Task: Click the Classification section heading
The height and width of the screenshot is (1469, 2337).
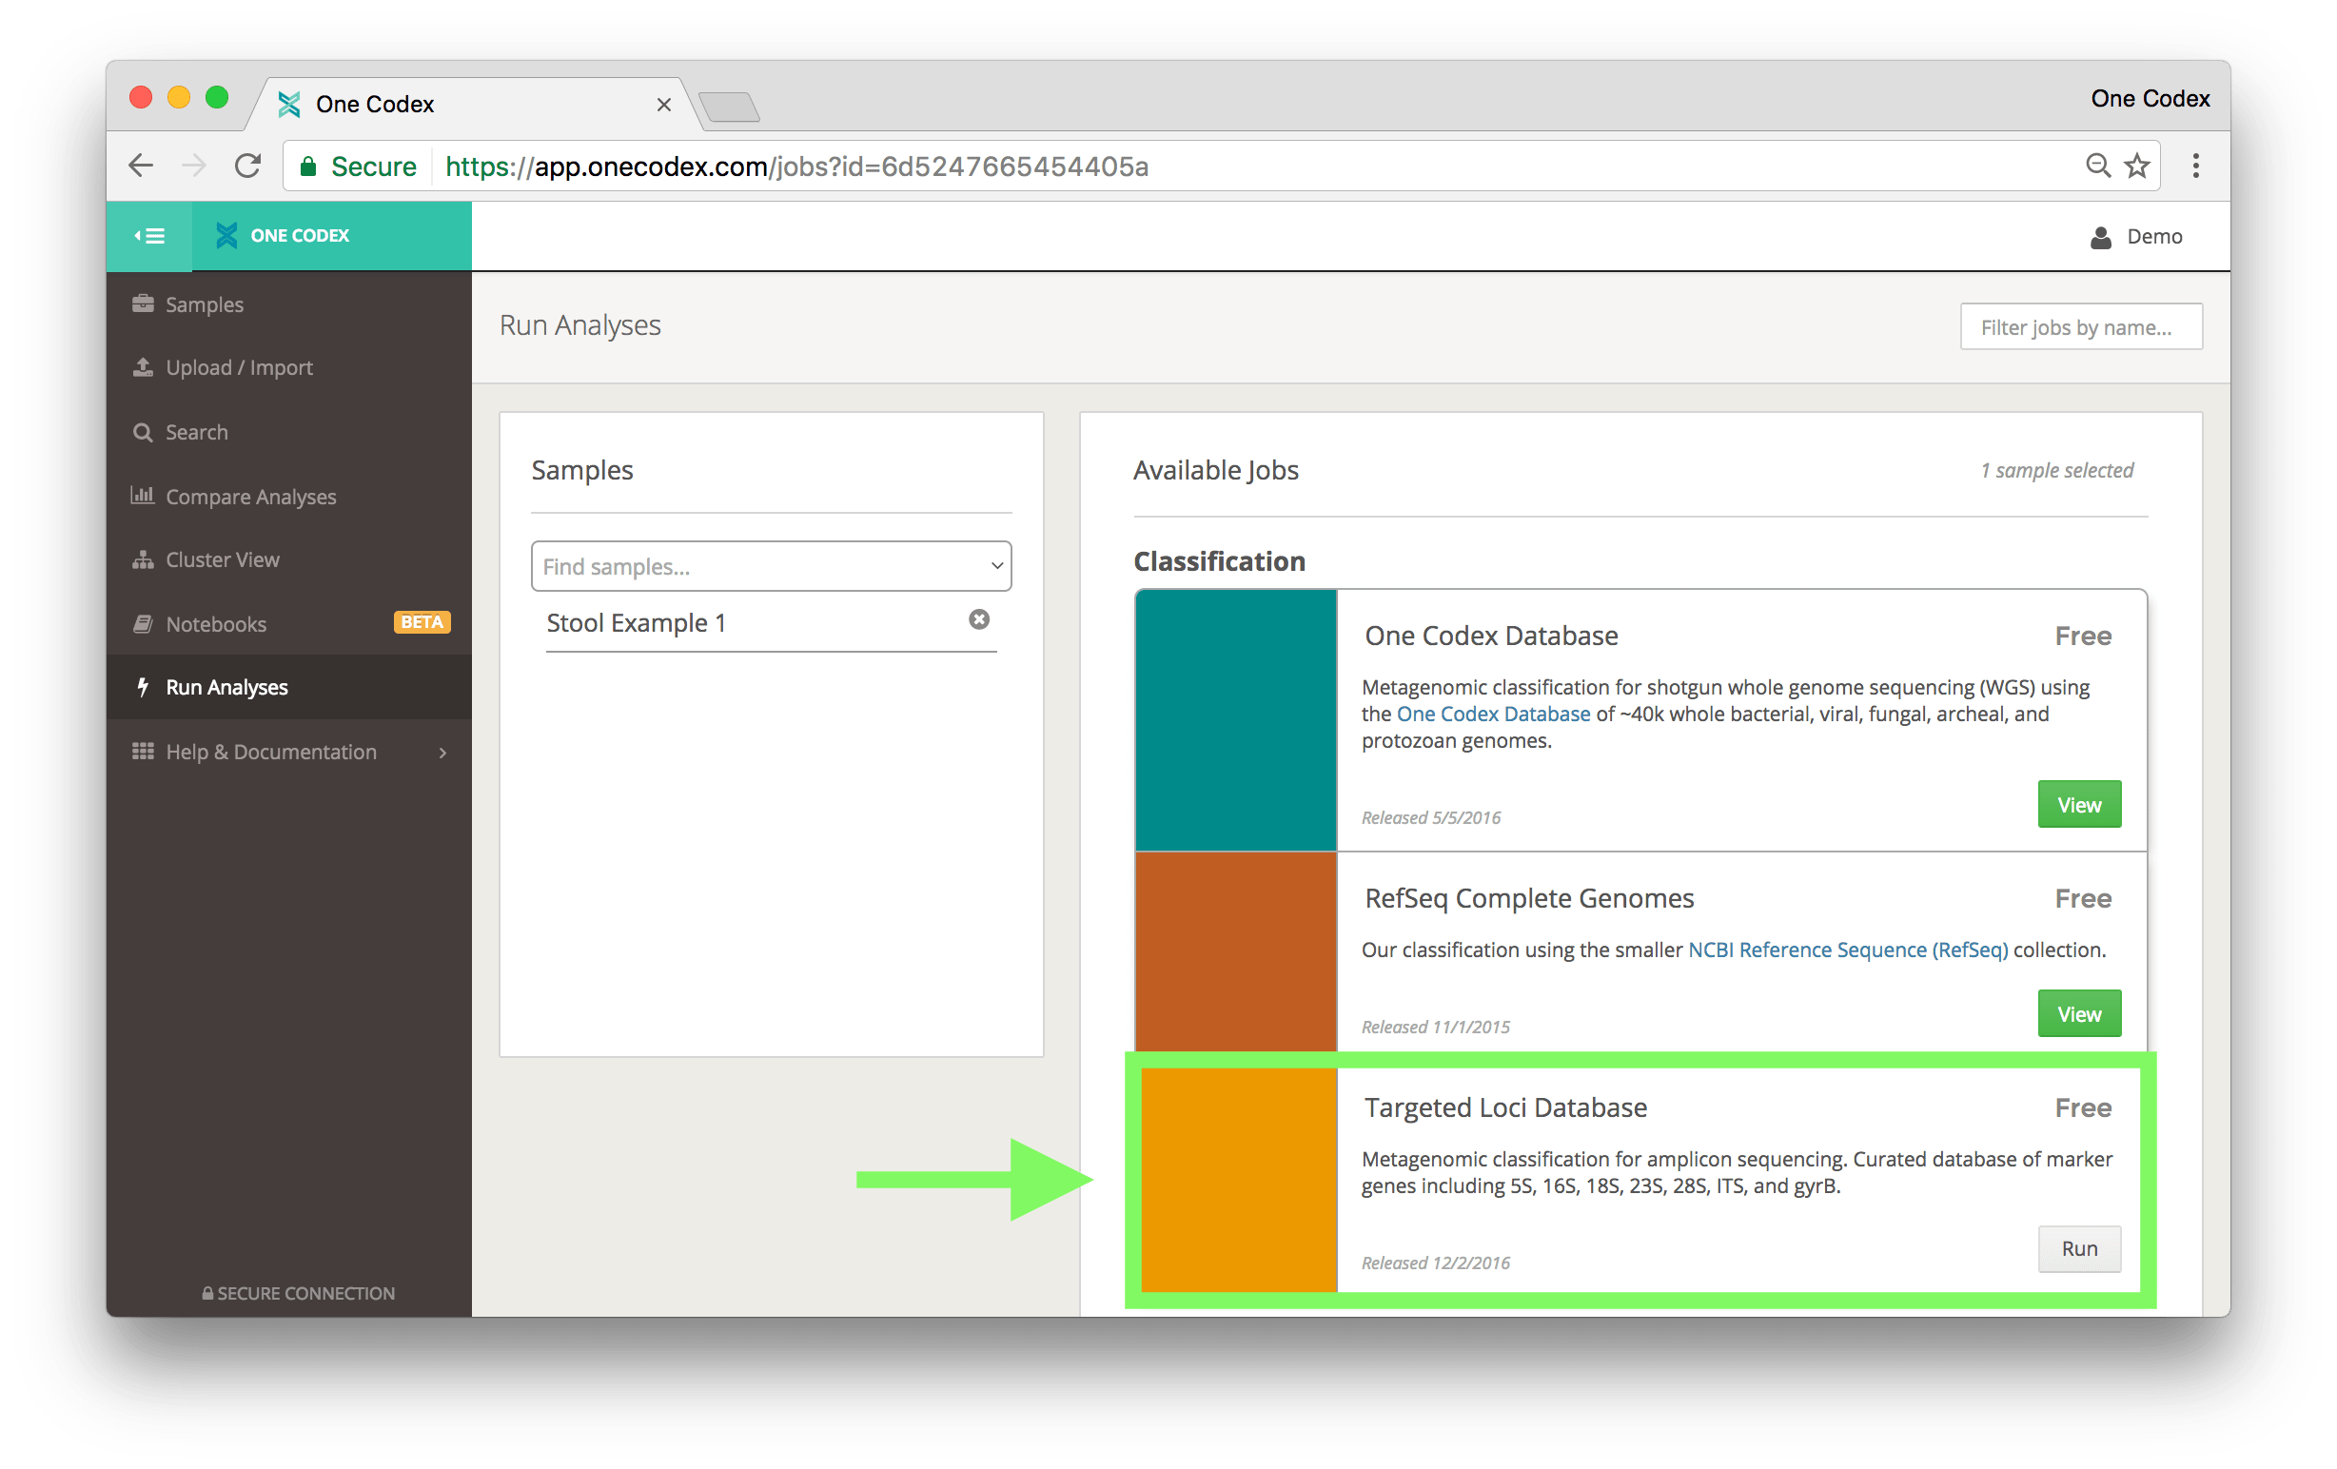Action: tap(1219, 560)
